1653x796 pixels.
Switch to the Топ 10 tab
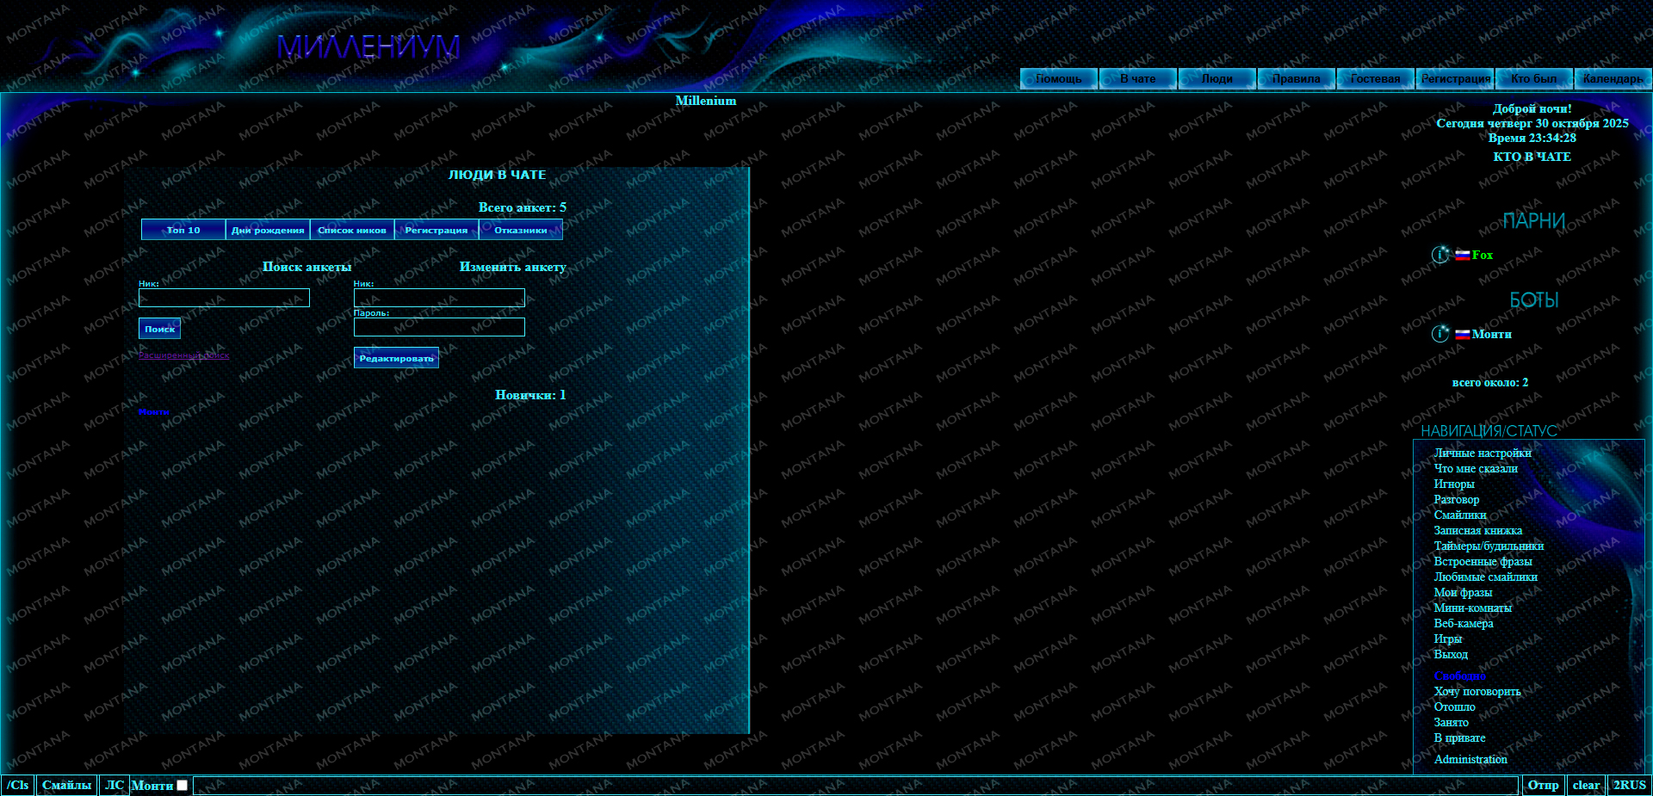(183, 230)
